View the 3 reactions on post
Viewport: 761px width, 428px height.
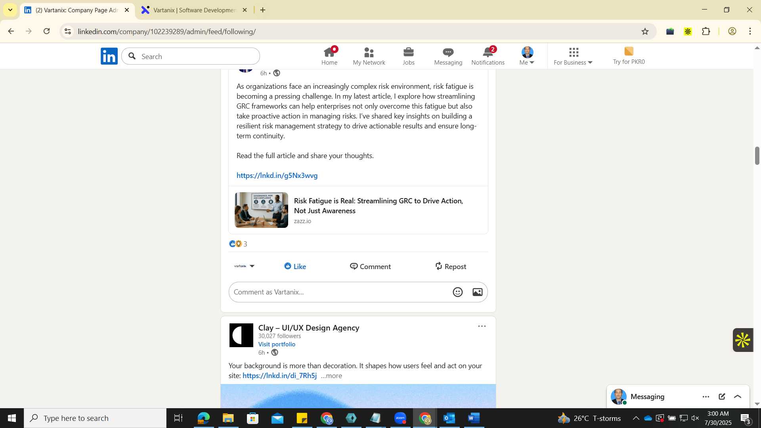238,244
